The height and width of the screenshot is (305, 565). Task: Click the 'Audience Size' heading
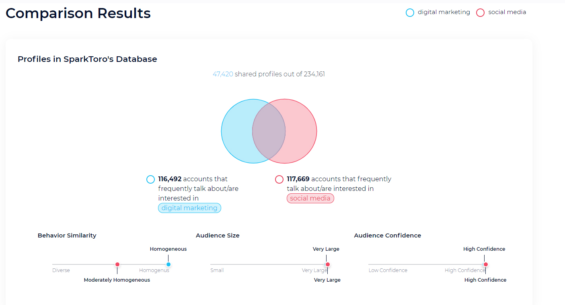coord(218,235)
